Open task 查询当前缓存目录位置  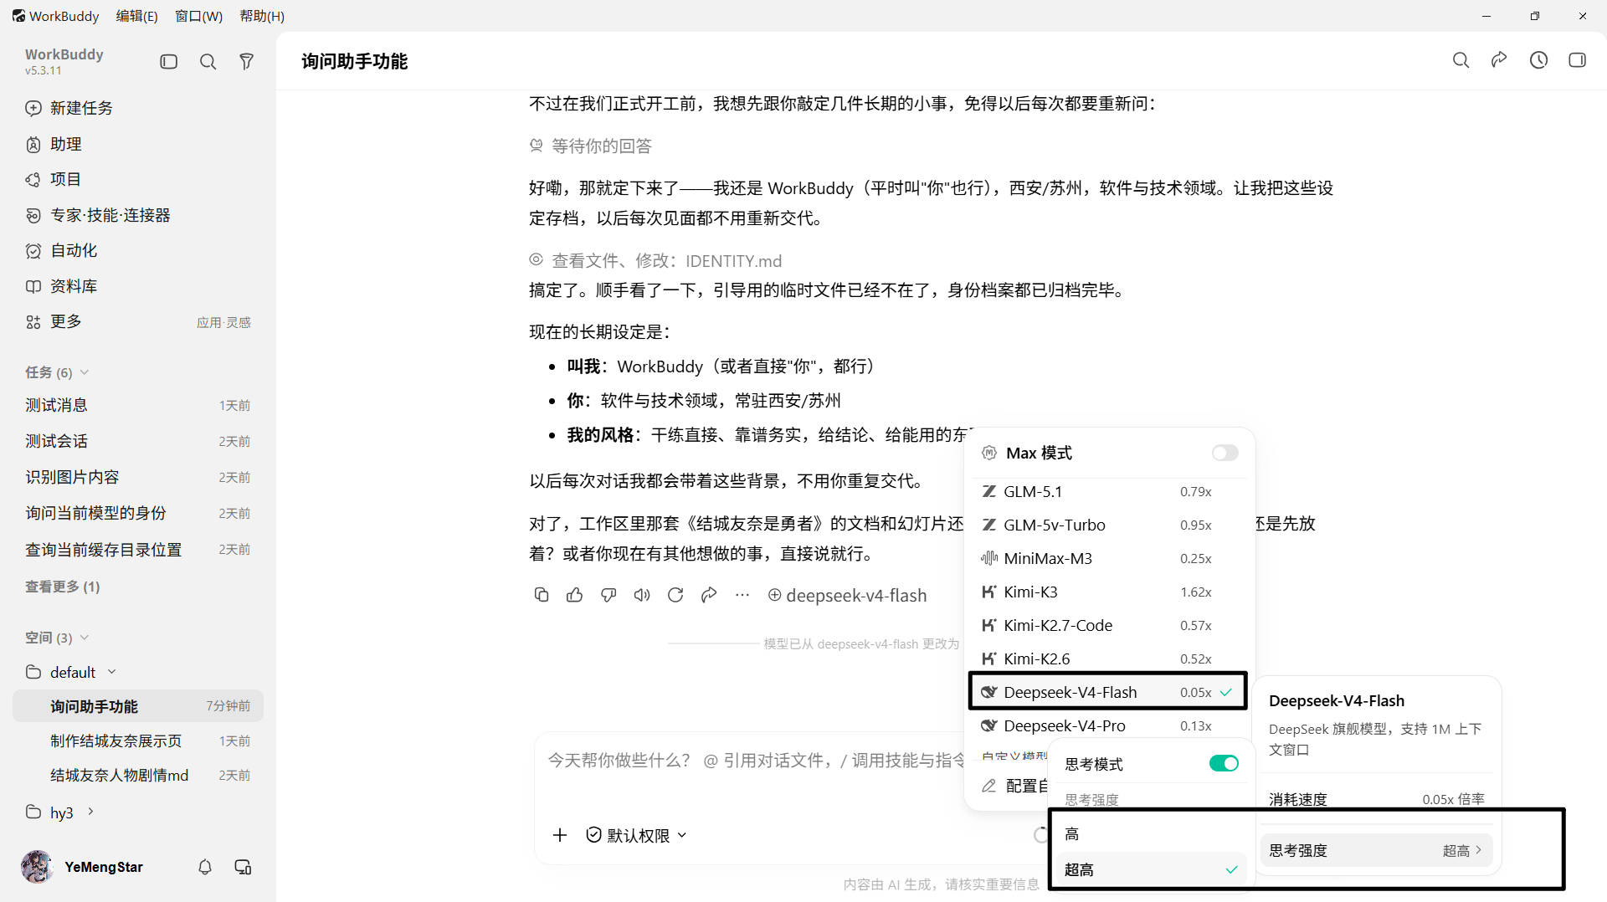click(x=138, y=549)
